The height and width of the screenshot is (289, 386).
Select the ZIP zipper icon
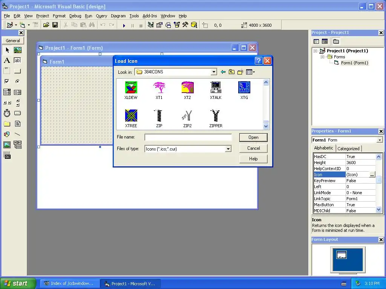pyautogui.click(x=159, y=119)
